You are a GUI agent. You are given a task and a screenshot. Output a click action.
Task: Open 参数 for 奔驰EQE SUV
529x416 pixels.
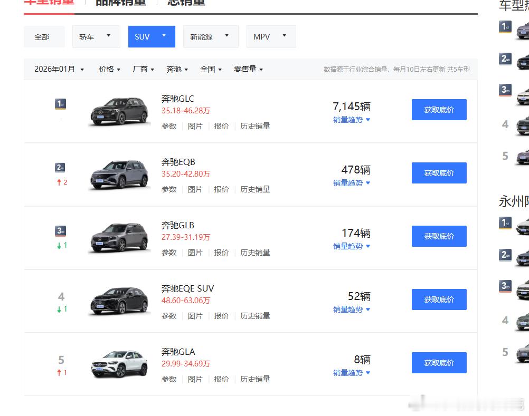[x=169, y=316]
